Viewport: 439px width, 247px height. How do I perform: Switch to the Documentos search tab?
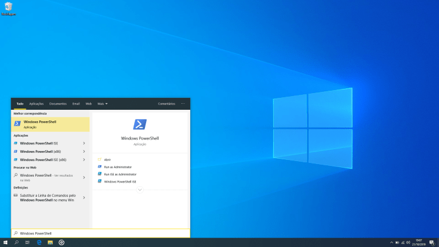pos(58,104)
